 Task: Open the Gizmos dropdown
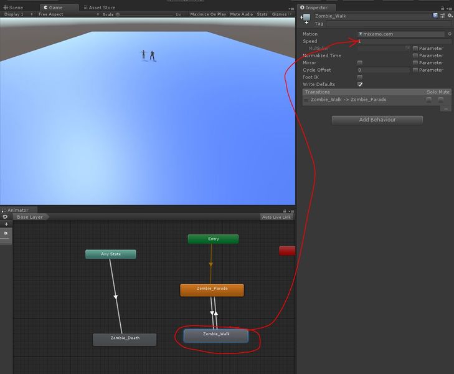tap(281, 14)
